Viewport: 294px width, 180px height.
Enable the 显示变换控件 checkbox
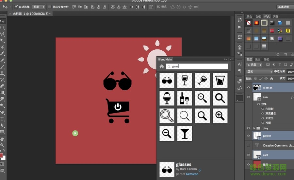[x=50, y=7]
